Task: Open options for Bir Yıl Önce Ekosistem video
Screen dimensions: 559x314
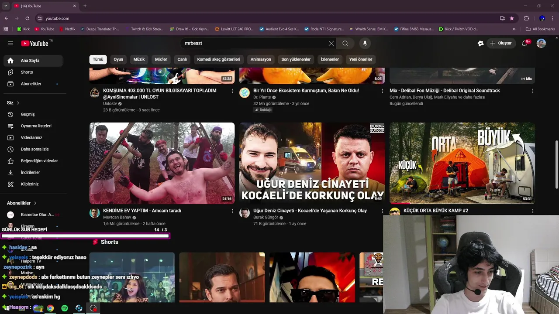Action: click(383, 91)
